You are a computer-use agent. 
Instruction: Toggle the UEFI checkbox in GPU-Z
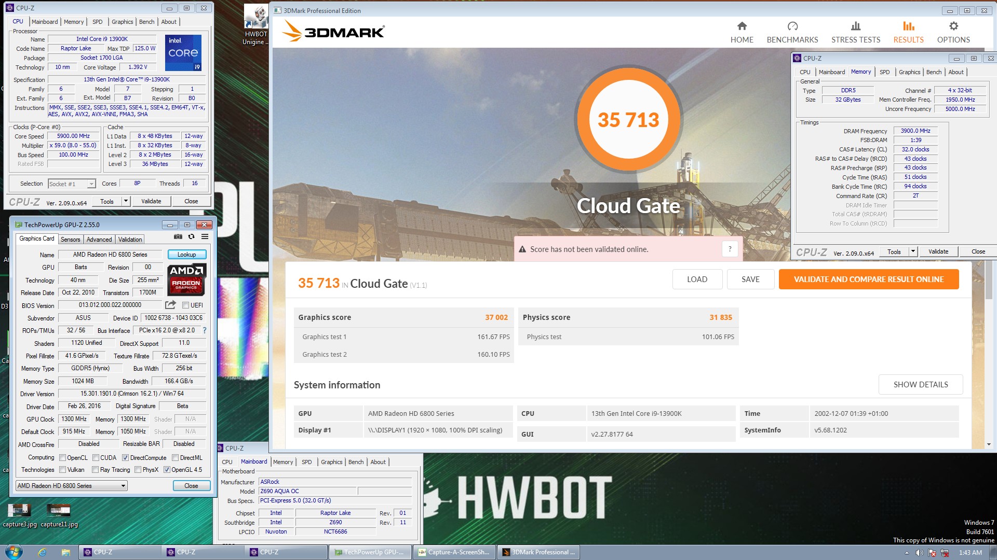coord(185,305)
